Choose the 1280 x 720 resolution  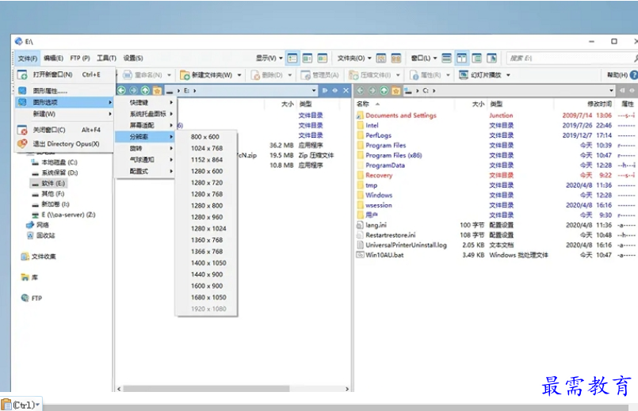click(x=207, y=182)
